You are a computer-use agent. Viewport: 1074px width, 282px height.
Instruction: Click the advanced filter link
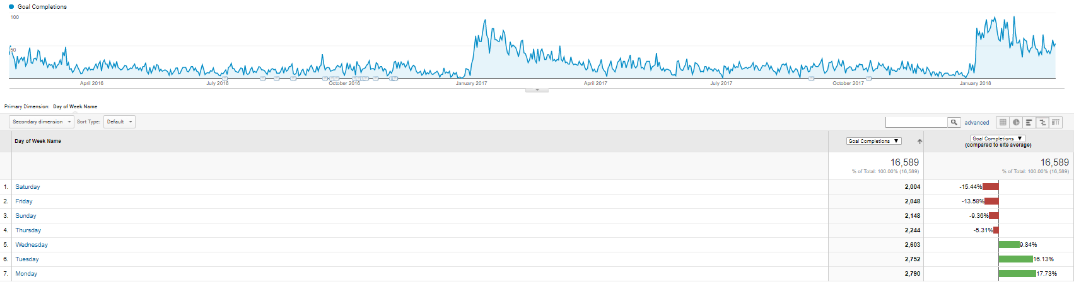pos(977,123)
